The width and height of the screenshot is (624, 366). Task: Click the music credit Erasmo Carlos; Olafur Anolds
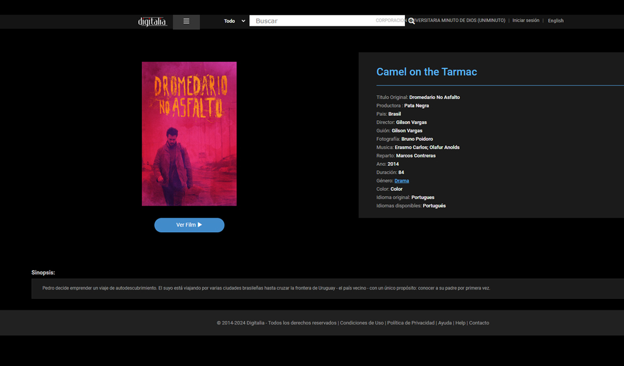click(x=427, y=147)
